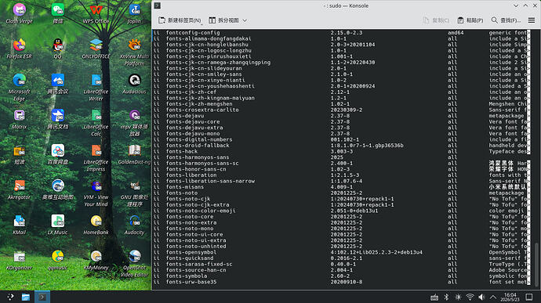The height and width of the screenshot is (303, 541).
Task: Expand hidden system tray icons arrow
Action: click(x=493, y=298)
